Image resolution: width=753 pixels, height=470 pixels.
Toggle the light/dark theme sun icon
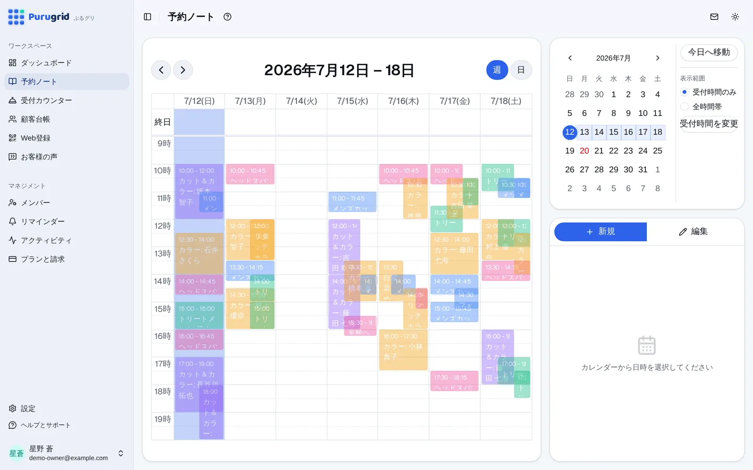pos(735,17)
